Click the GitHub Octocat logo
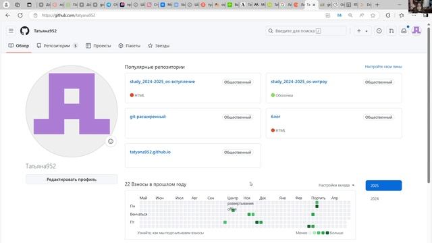This screenshot has height=243, width=432. click(x=25, y=31)
